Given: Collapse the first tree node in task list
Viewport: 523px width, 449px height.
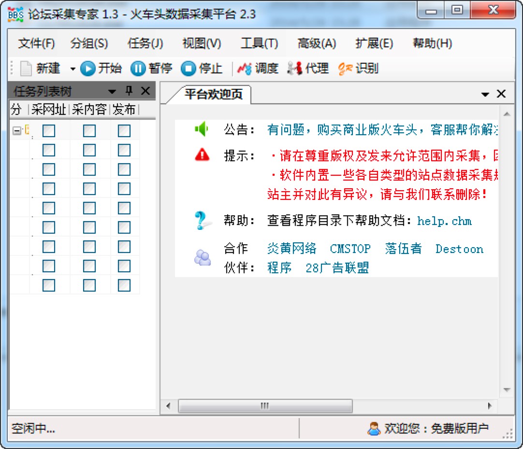Looking at the screenshot, I should click(17, 130).
